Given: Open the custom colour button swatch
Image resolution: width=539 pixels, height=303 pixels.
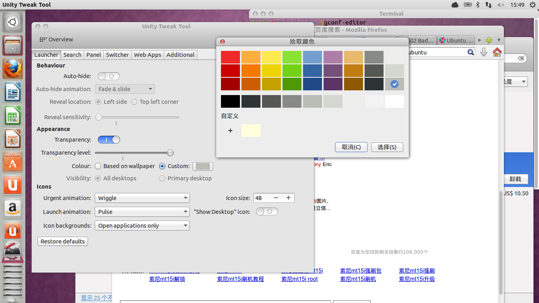Looking at the screenshot, I should click(202, 166).
